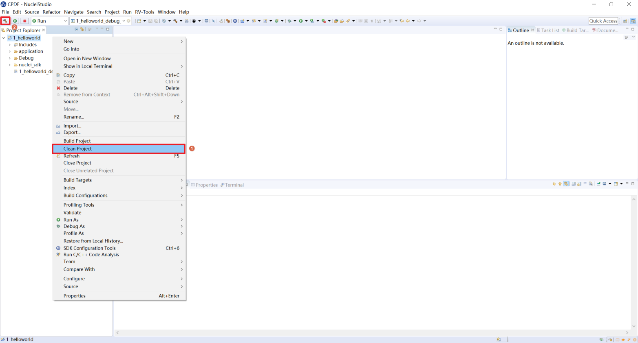Viewport: 638px width, 343px height.
Task: Click the Last Edit Location toolbar icon
Action: coord(402,21)
